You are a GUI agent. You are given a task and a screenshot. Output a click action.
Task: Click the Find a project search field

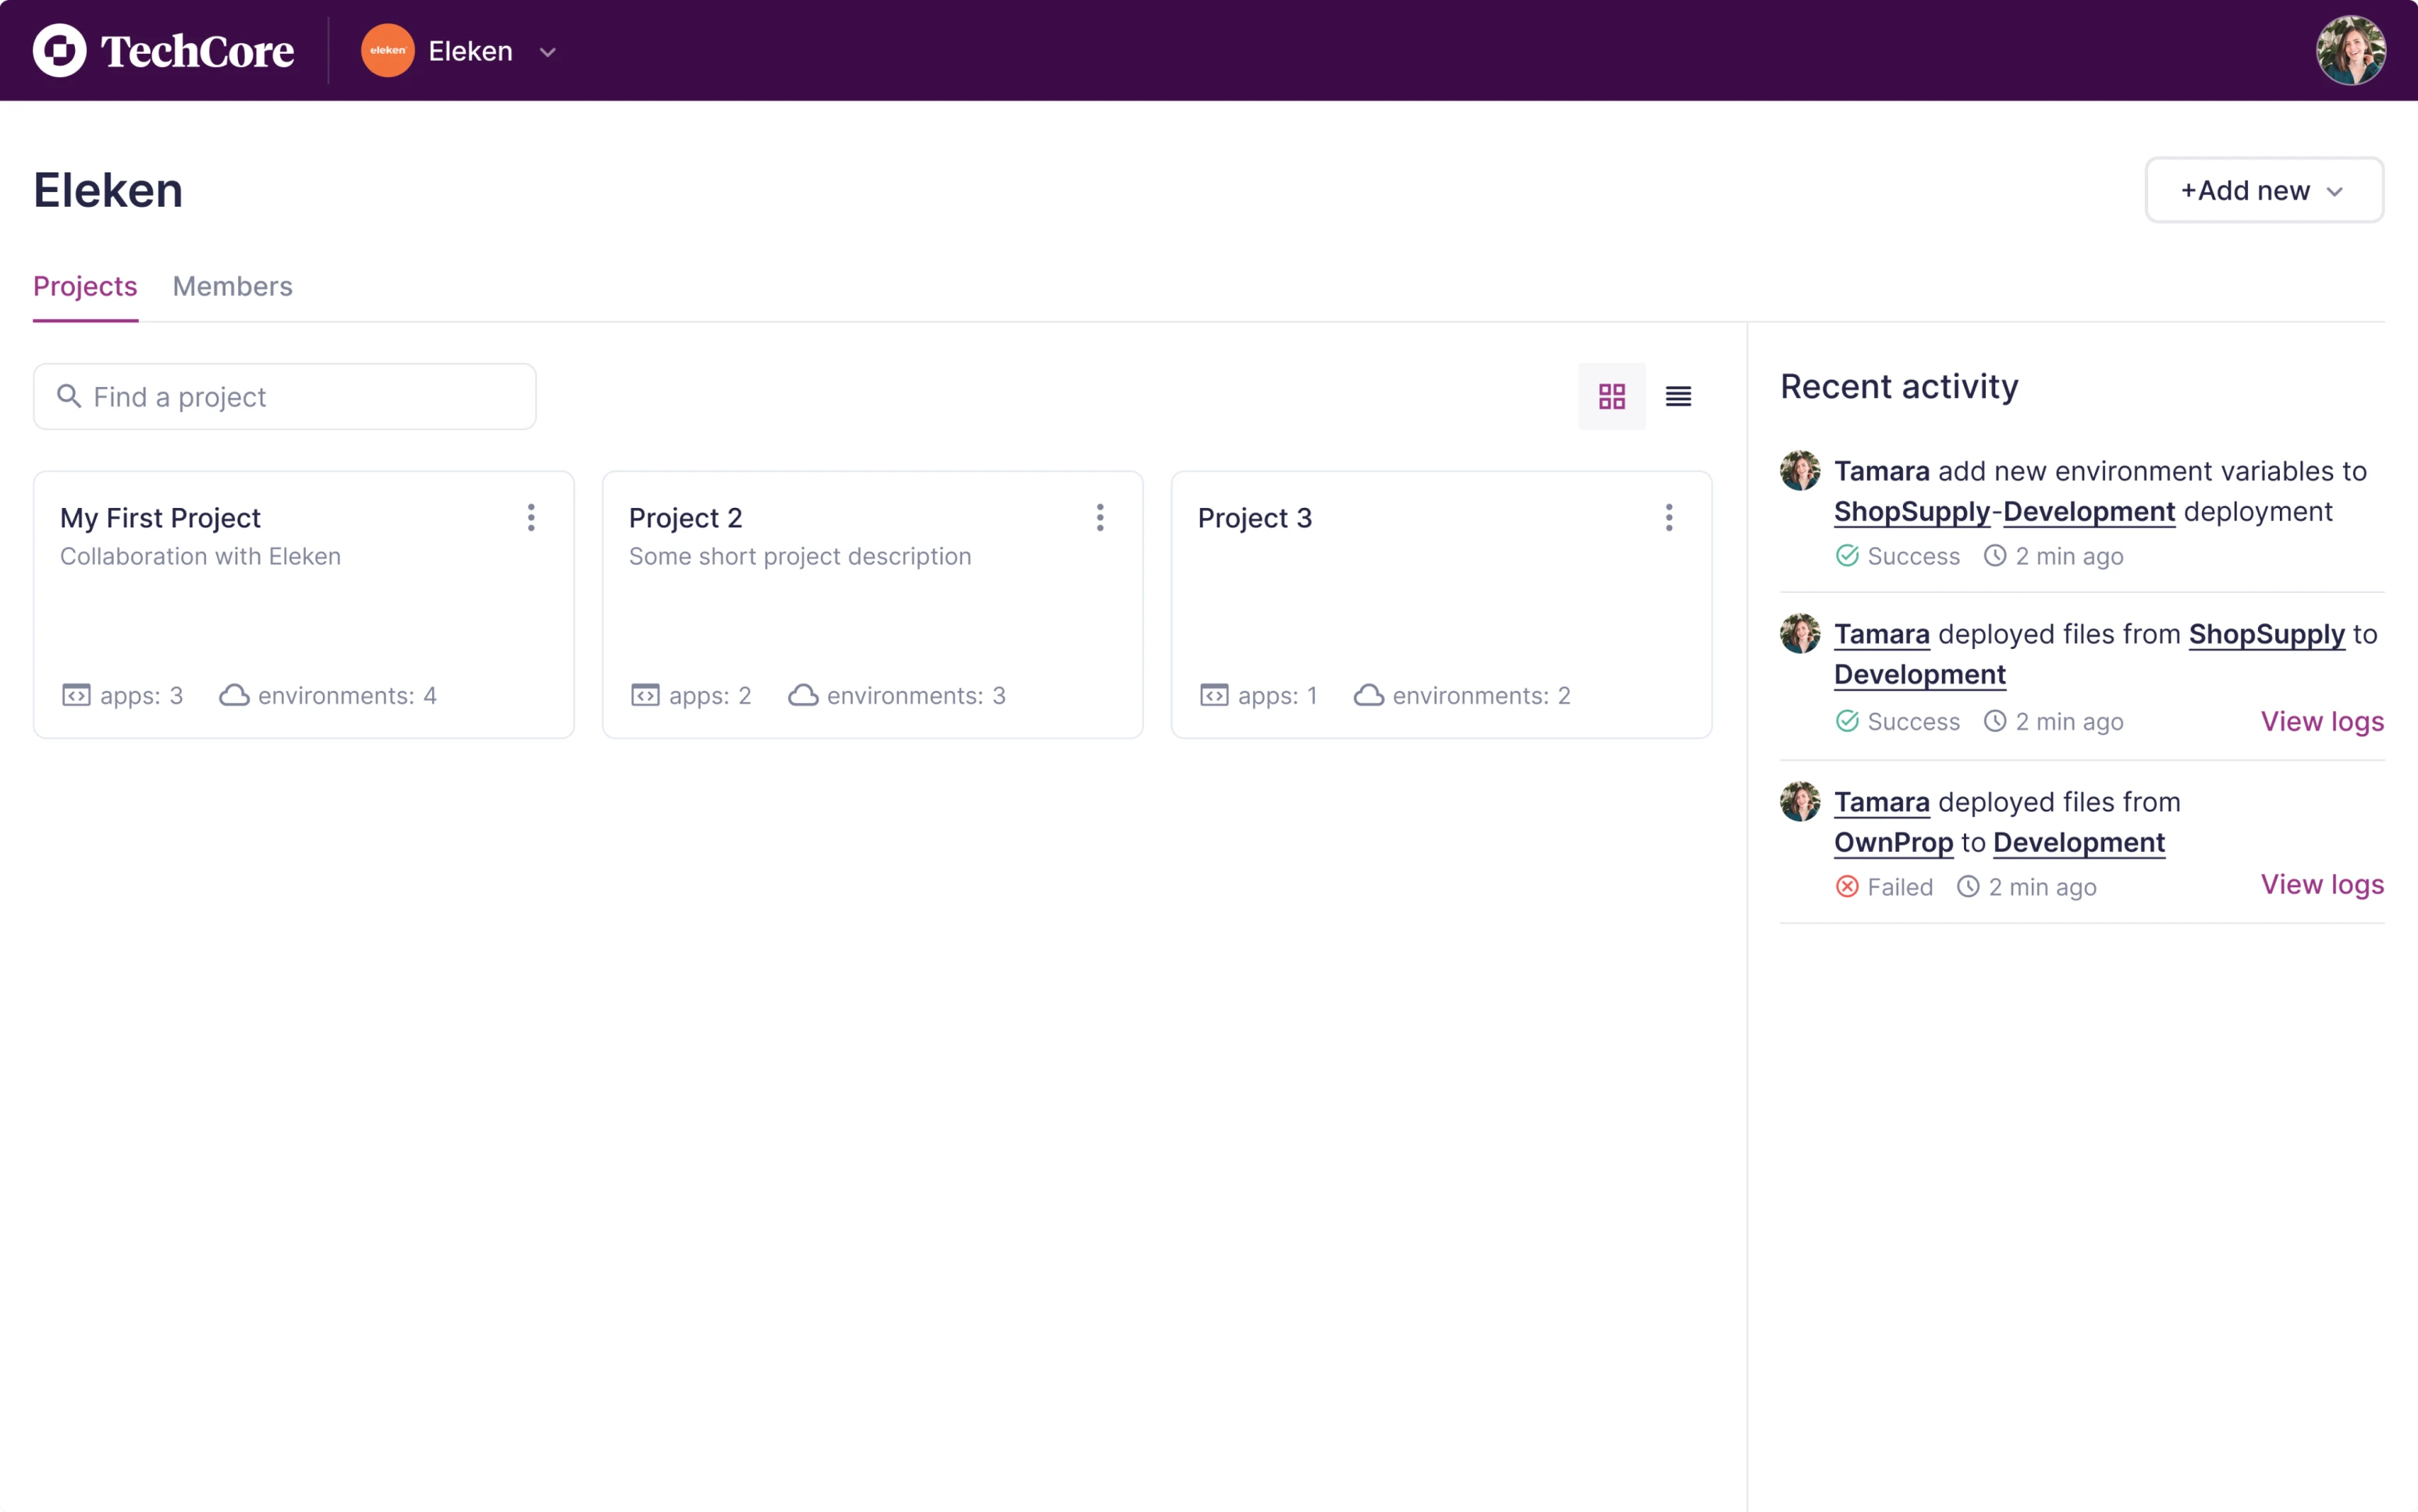[x=284, y=396]
